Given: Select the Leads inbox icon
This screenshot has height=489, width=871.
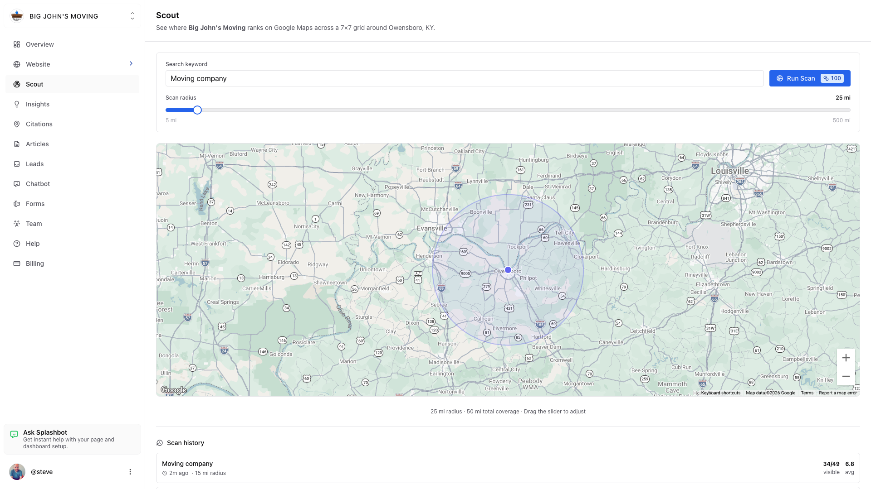Looking at the screenshot, I should pyautogui.click(x=17, y=164).
